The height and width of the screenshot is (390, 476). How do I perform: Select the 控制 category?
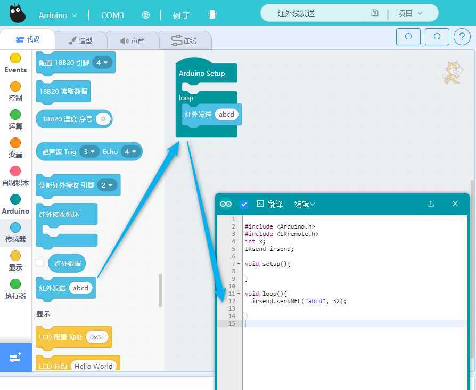tap(15, 92)
